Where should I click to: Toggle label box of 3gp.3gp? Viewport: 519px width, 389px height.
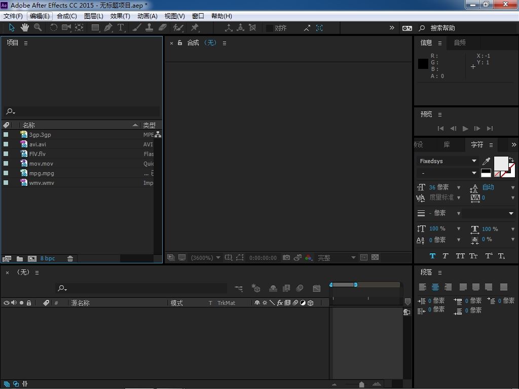coord(6,135)
